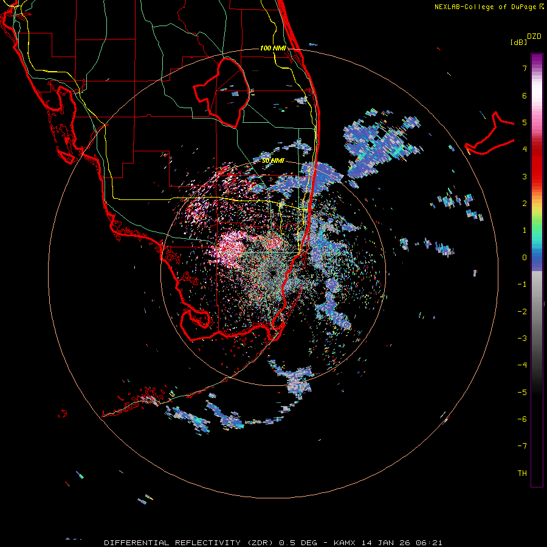This screenshot has width=547, height=547.
Task: Click the -4 value on color scale
Action: coord(522,365)
